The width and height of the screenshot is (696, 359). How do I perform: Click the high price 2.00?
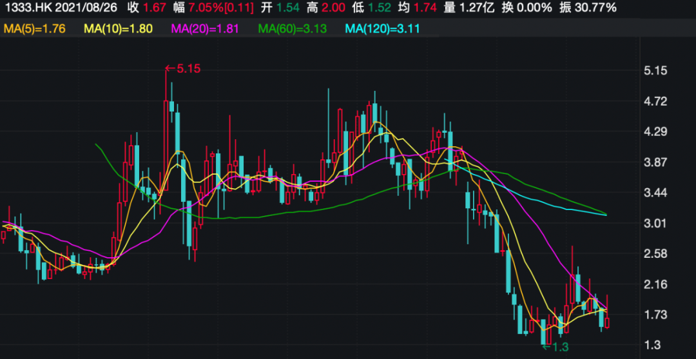[332, 8]
